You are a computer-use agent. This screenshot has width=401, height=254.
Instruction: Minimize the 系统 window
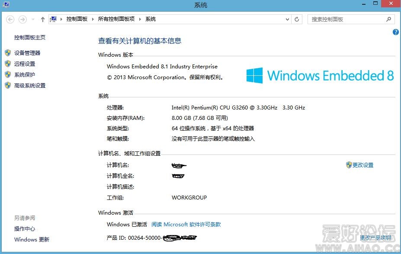[363, 4]
